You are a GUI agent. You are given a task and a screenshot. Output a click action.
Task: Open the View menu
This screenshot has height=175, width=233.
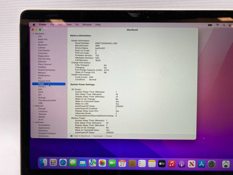tap(69, 24)
